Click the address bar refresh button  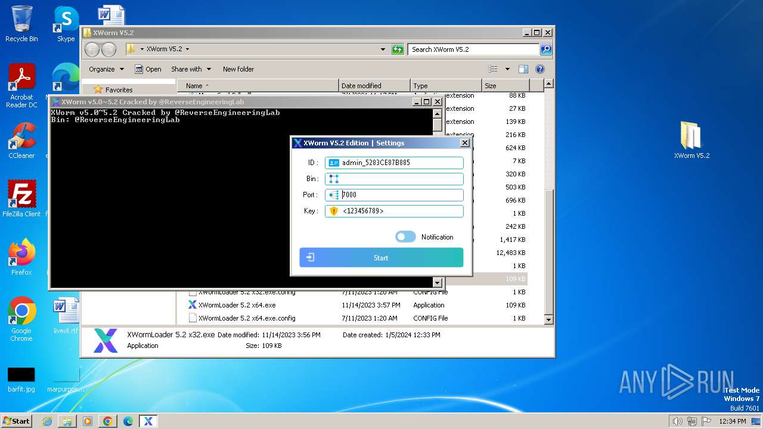[398, 49]
